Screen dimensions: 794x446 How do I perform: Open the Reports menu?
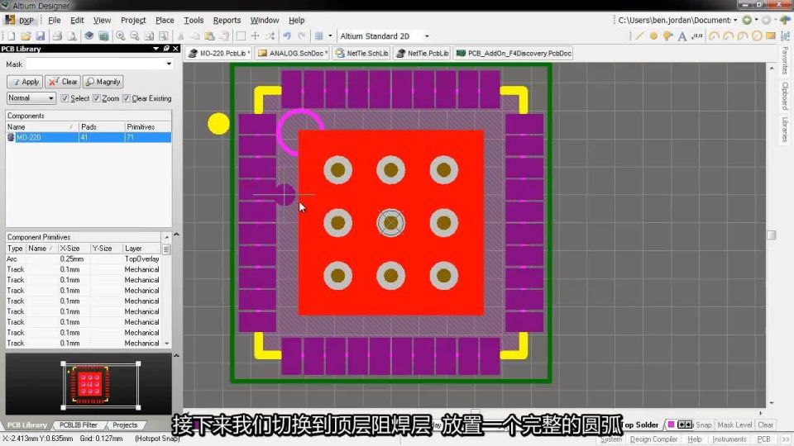point(227,20)
